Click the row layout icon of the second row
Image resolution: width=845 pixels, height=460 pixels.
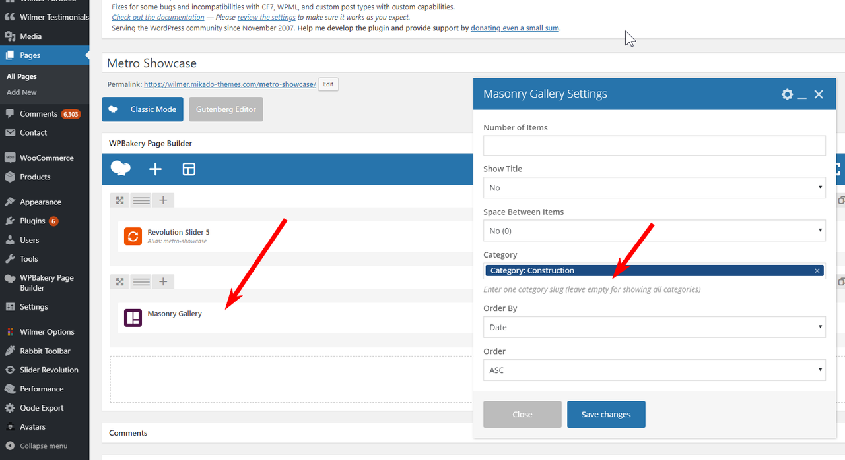tap(141, 282)
